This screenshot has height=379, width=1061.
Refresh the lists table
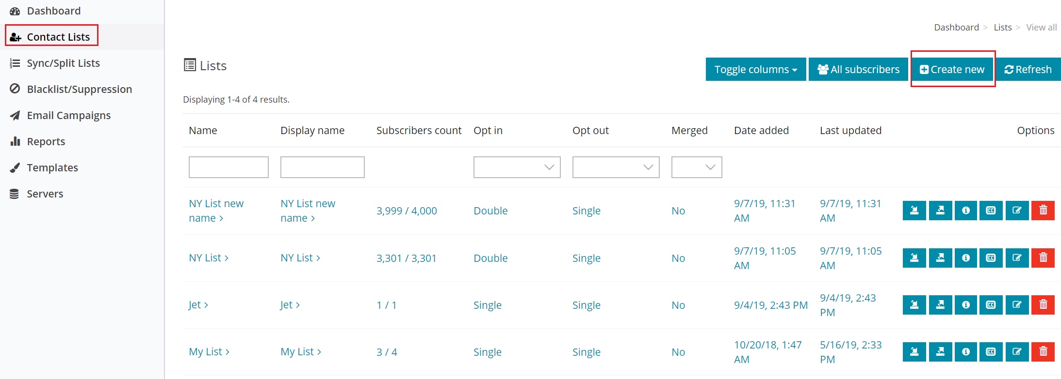(x=1028, y=69)
